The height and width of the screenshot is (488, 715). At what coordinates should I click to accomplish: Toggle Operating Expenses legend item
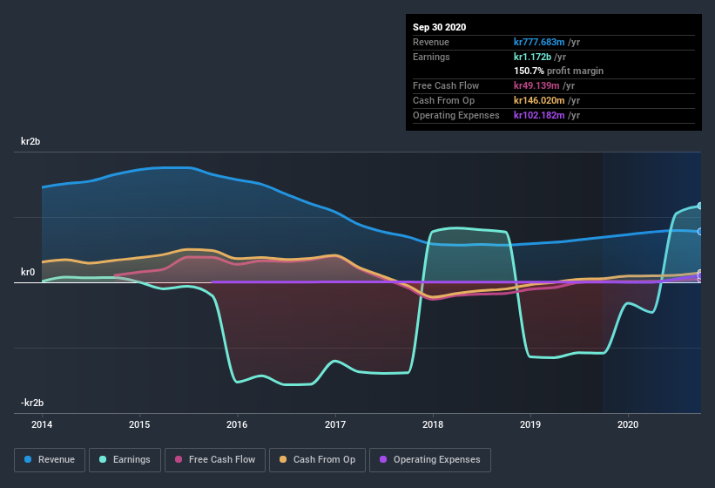pyautogui.click(x=429, y=459)
